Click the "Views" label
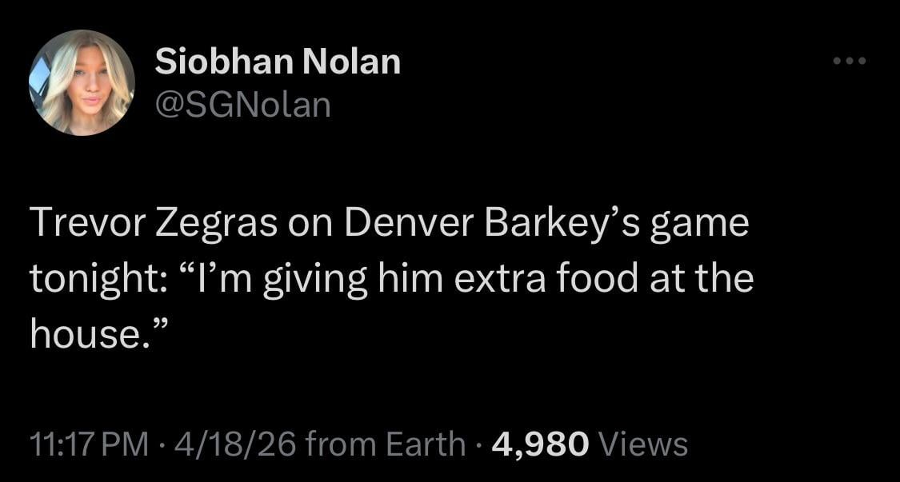 click(642, 444)
